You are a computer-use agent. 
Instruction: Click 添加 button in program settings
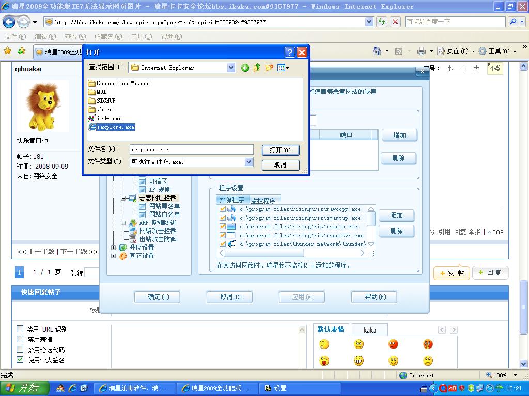point(396,216)
